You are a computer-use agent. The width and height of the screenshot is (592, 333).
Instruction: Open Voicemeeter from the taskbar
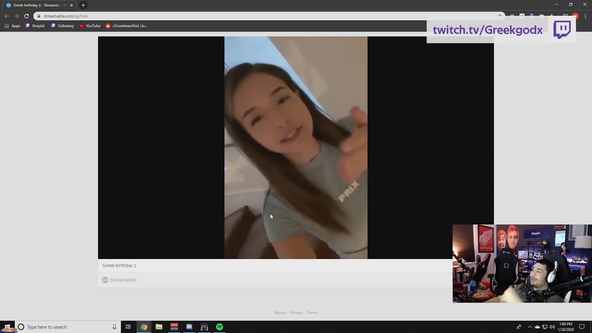[x=174, y=327]
